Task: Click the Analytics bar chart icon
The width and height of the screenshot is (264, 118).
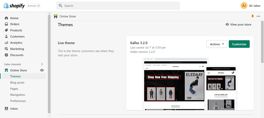Action: point(6,43)
